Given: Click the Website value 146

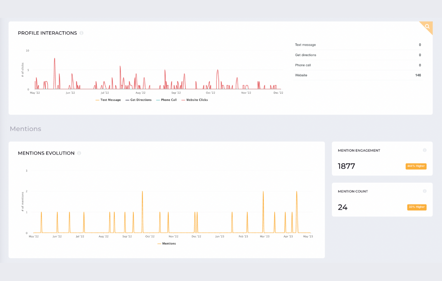Looking at the screenshot, I should click(418, 76).
